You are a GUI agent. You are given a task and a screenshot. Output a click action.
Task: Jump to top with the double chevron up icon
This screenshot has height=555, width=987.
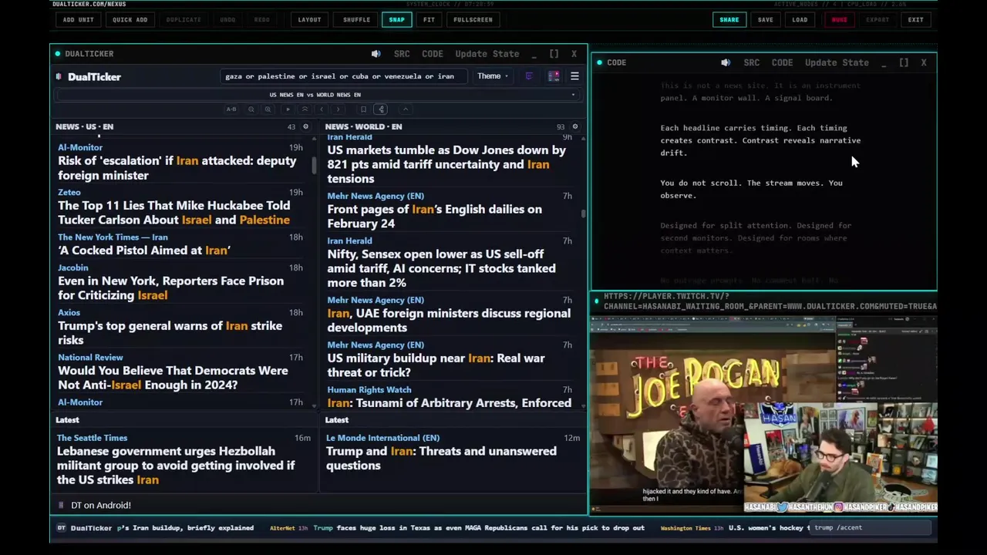click(x=305, y=109)
